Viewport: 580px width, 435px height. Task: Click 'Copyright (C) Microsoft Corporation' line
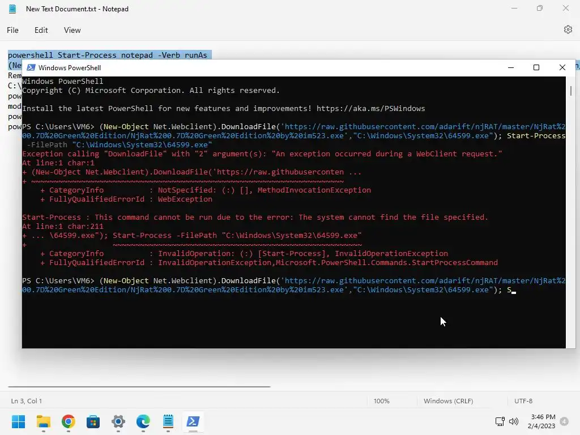coord(151,90)
